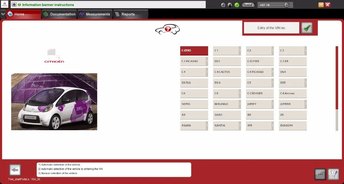Choose the NEMO vehicle model

coord(194,104)
